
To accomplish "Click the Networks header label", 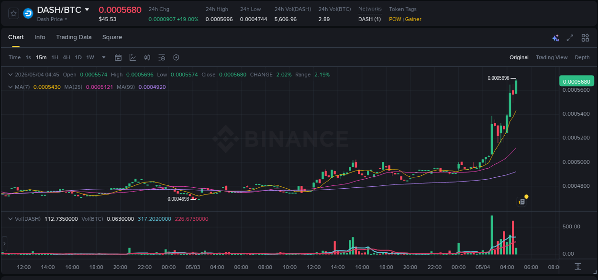I will (x=370, y=9).
